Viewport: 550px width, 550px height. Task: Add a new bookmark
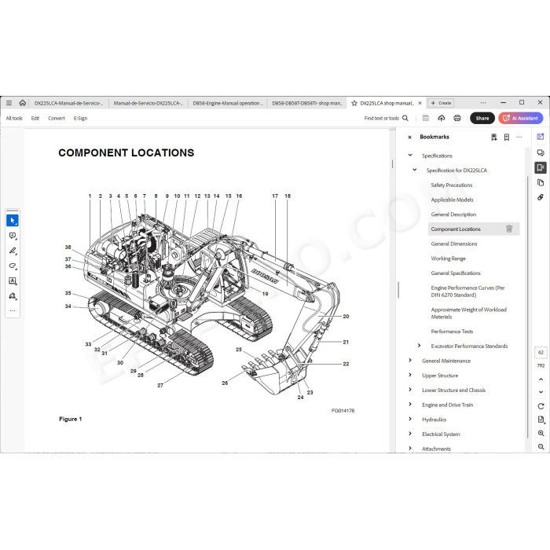(507, 137)
